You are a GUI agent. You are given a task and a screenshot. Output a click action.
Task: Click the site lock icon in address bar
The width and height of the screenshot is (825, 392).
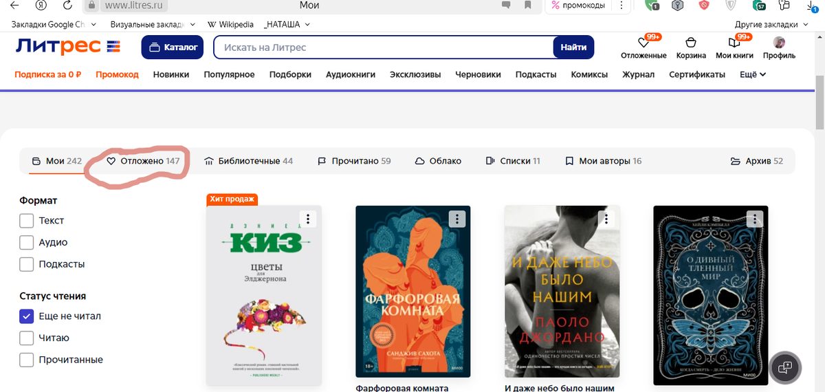point(92,6)
